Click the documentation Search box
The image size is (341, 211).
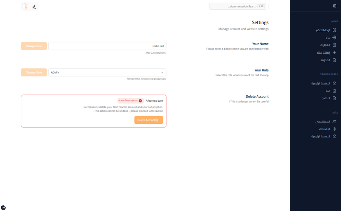coord(237,6)
